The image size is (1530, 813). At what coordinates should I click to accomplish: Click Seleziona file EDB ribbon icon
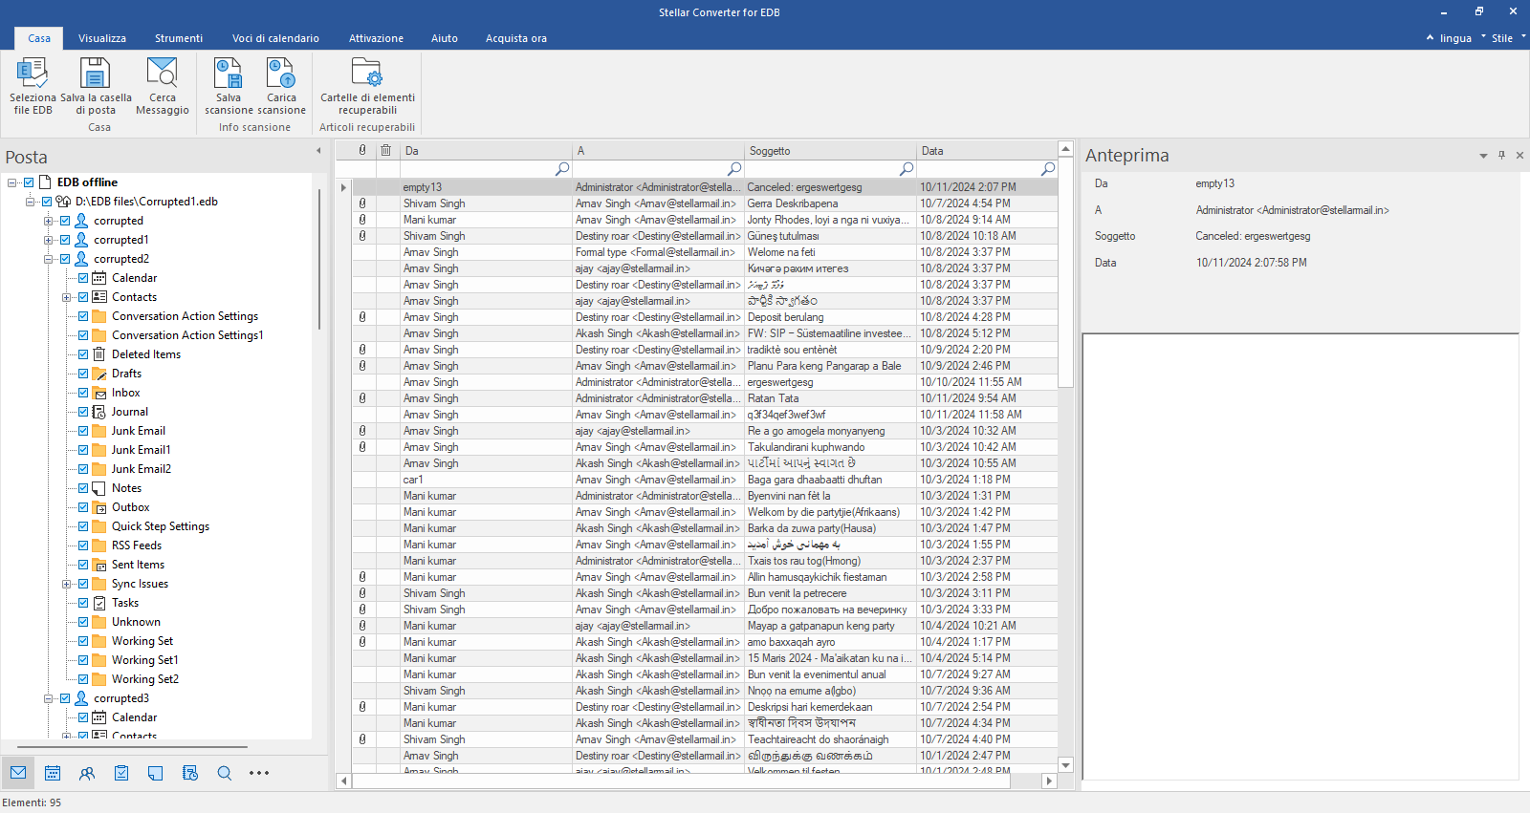33,86
